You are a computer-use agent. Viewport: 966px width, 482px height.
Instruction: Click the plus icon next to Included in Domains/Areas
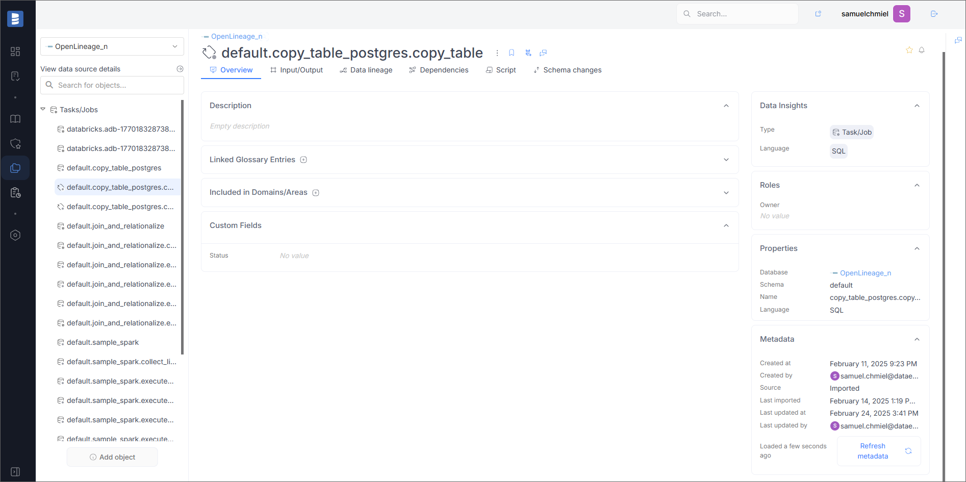316,193
